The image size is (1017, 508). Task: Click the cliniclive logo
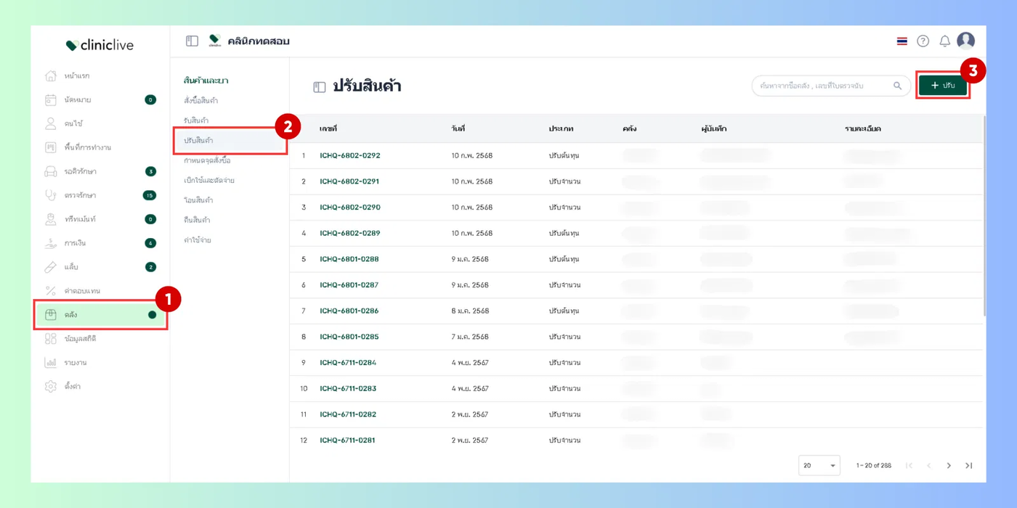click(x=100, y=45)
